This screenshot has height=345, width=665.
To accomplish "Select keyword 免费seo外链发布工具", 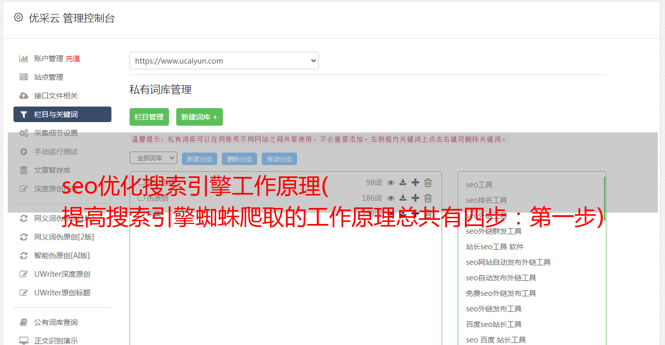I will pyautogui.click(x=501, y=293).
